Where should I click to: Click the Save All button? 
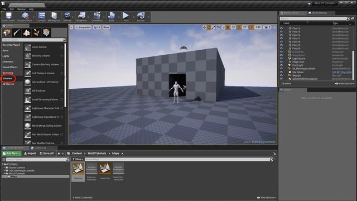pos(47,154)
